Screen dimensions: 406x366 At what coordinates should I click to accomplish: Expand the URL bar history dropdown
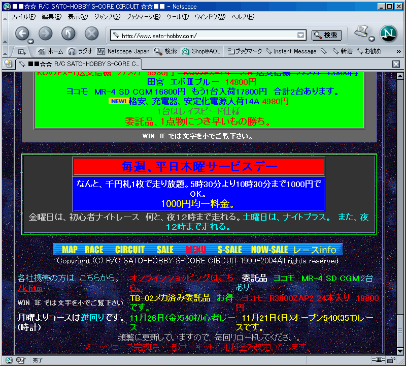pyautogui.click(x=300, y=35)
